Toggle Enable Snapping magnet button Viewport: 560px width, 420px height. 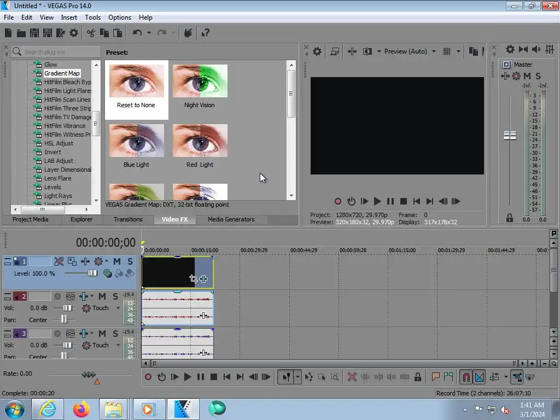coord(466,377)
